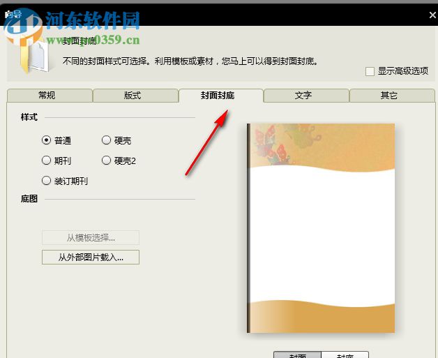Image resolution: width=438 pixels, height=358 pixels.
Task: Show the 封底 preview
Action: [345, 355]
